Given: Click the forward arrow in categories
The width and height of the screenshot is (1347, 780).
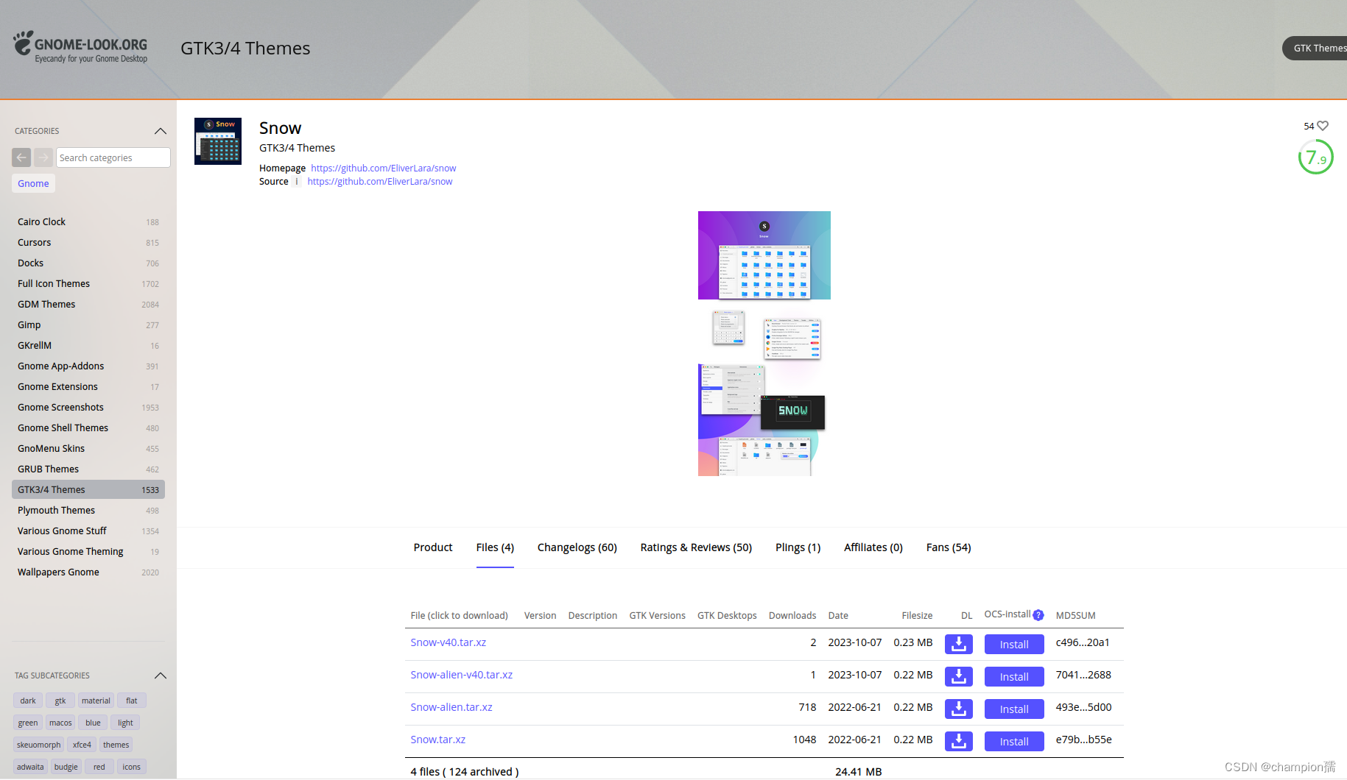Looking at the screenshot, I should pos(43,157).
